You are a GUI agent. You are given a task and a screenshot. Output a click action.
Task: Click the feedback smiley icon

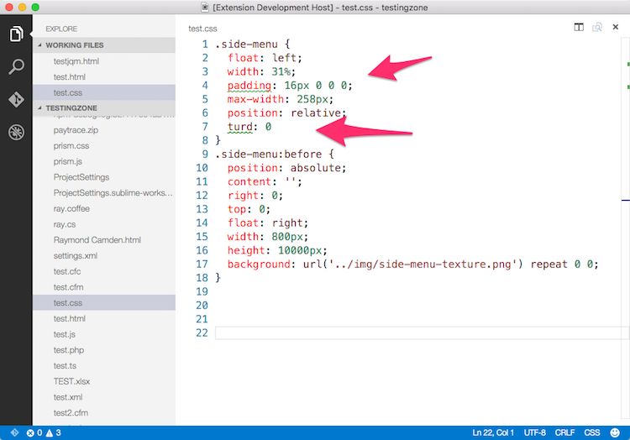pos(615,432)
